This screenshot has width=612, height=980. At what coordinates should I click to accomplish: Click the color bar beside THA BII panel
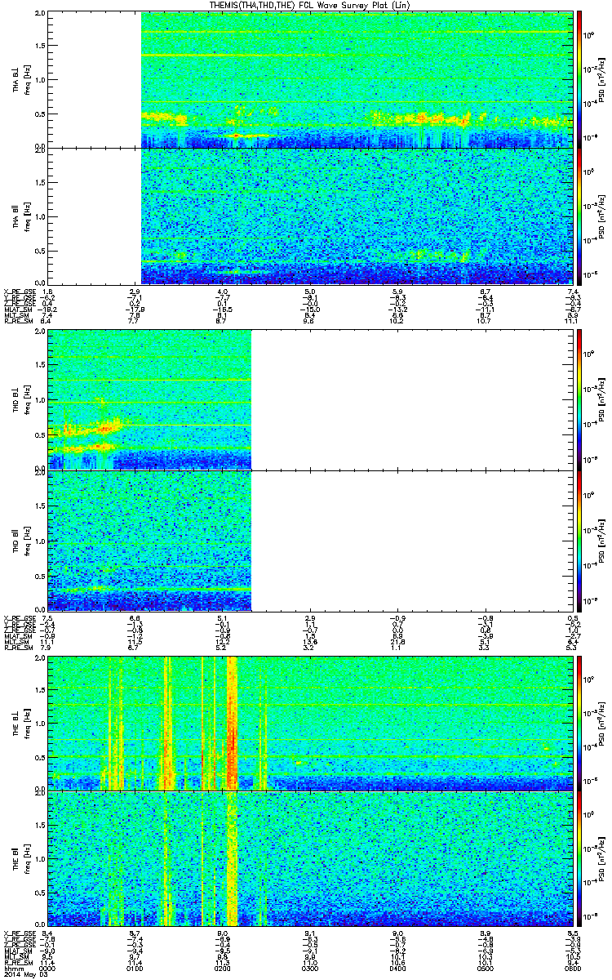click(579, 215)
